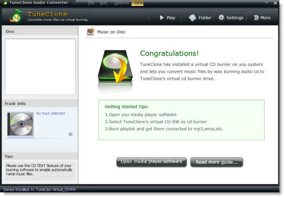Screen dimensions: 284x197
Task: Expand the More chevron menu
Action: pyautogui.click(x=262, y=18)
